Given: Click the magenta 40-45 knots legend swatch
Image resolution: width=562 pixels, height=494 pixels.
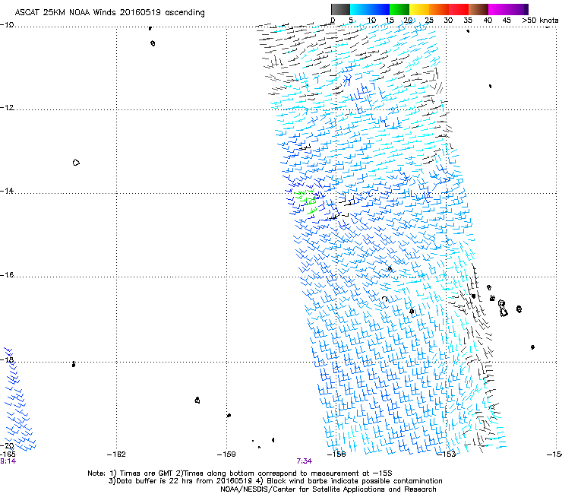Looking at the screenshot, I should coord(498,9).
